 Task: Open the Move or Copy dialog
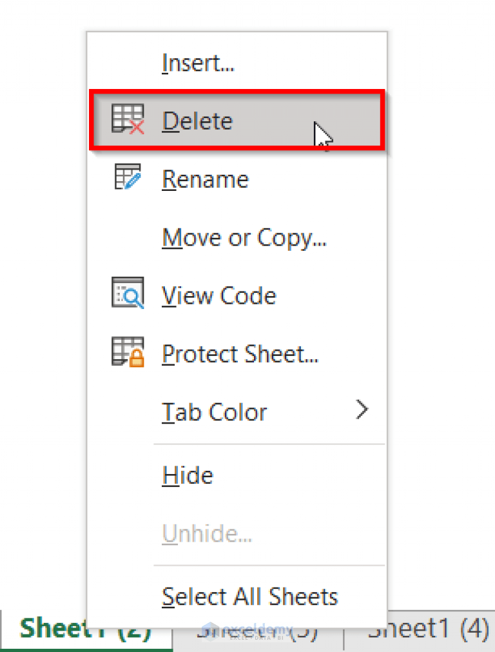click(245, 237)
